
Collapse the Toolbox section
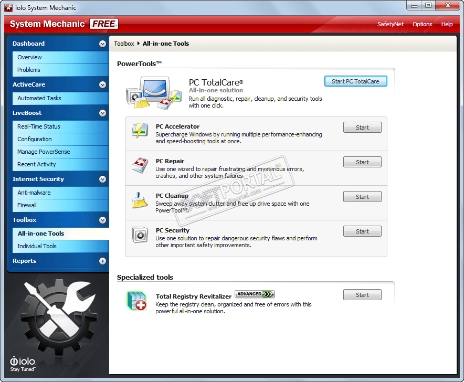102,220
